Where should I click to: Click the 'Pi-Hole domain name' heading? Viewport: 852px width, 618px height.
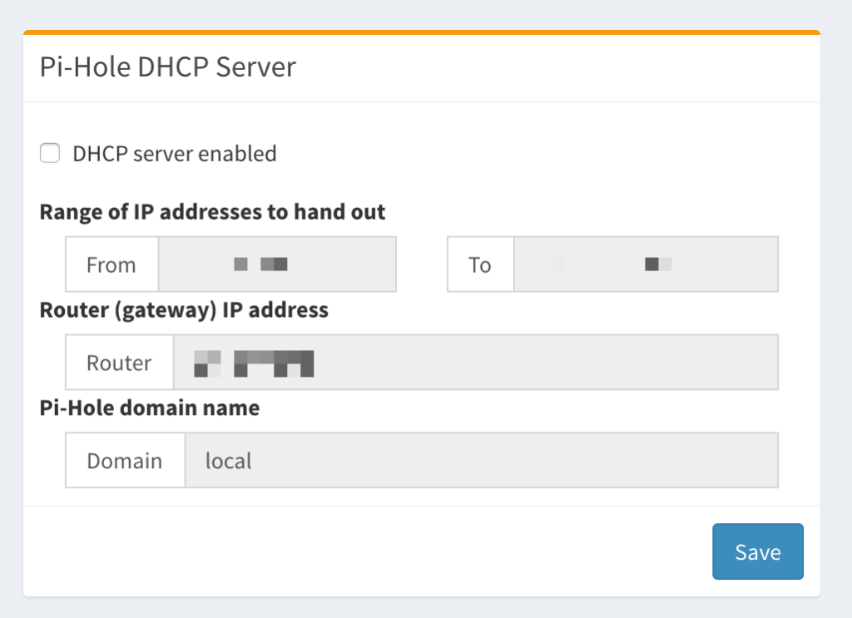(x=150, y=408)
